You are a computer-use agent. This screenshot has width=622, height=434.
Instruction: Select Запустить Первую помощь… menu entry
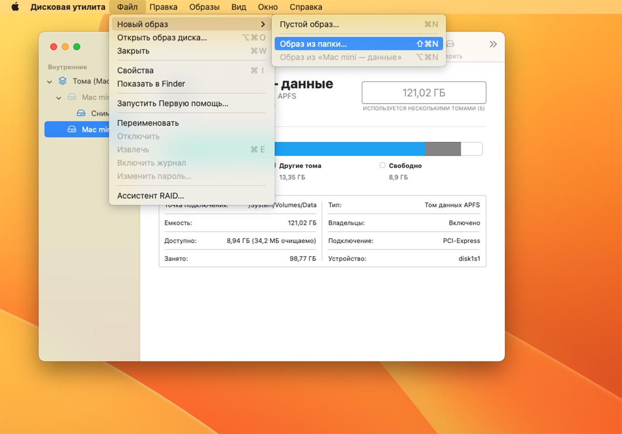pos(173,103)
